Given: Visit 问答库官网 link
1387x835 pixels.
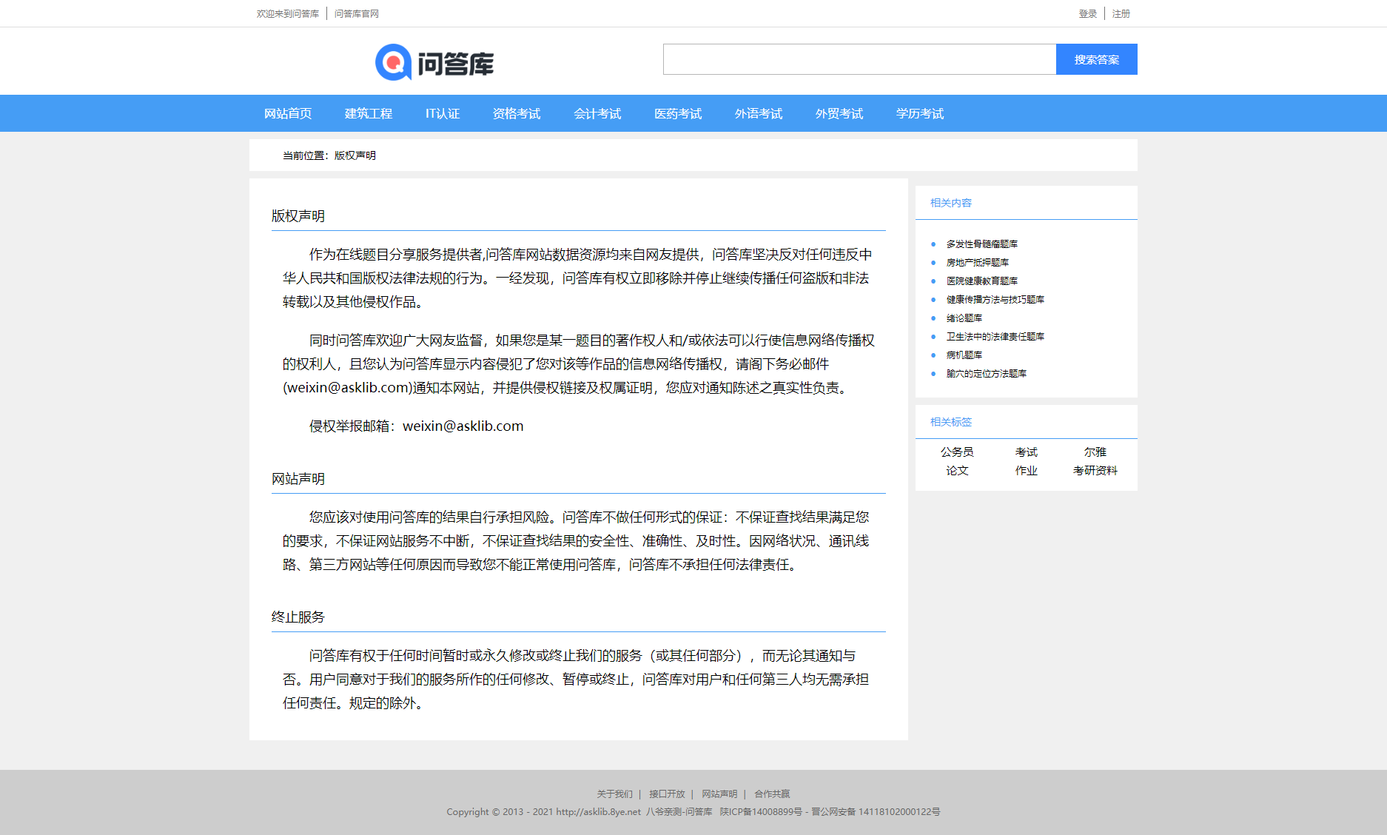Looking at the screenshot, I should click(x=356, y=13).
